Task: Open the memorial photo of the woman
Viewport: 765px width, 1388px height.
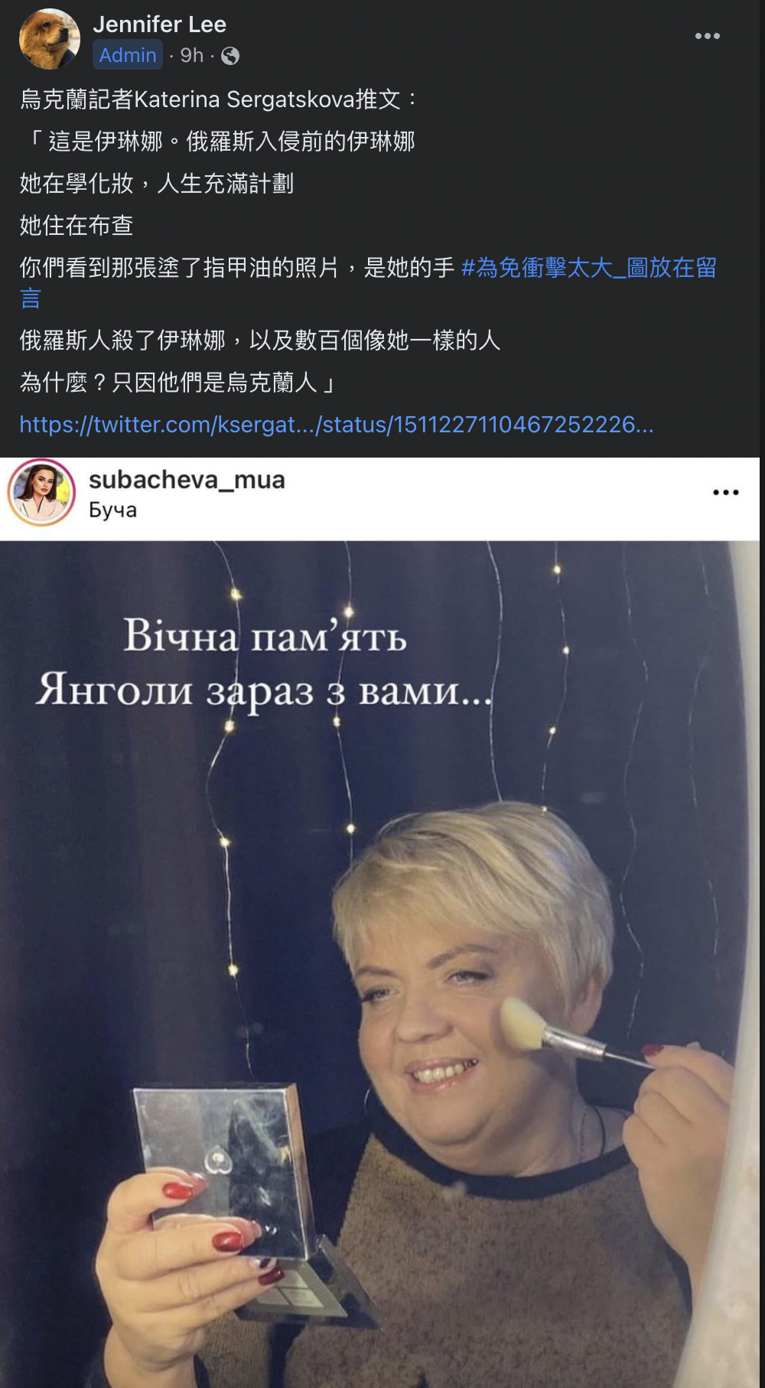Action: pyautogui.click(x=380, y=964)
